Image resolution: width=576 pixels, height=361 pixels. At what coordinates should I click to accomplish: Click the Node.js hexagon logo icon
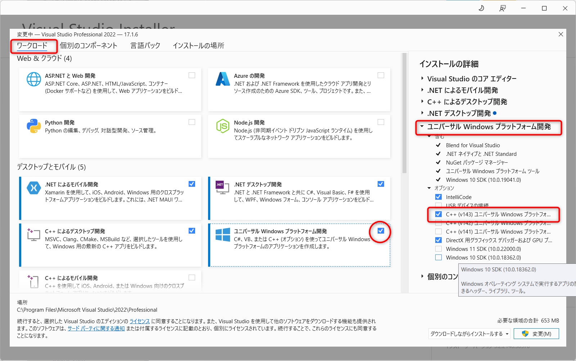[223, 126]
